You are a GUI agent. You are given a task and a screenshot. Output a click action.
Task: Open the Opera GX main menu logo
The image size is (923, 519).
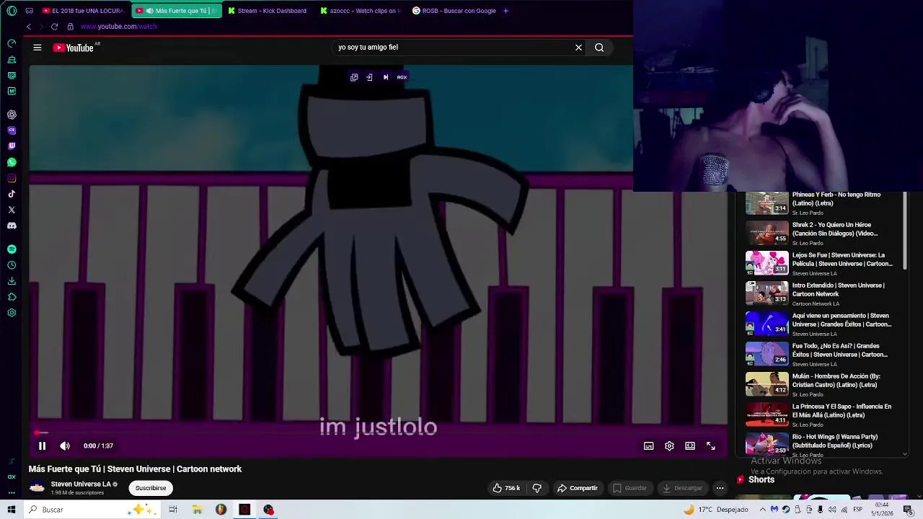(12, 11)
